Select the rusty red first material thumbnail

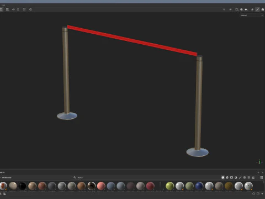3,186
